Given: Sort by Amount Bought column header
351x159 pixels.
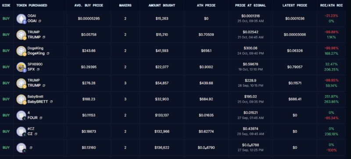Looking at the screenshot, I should click(162, 5).
